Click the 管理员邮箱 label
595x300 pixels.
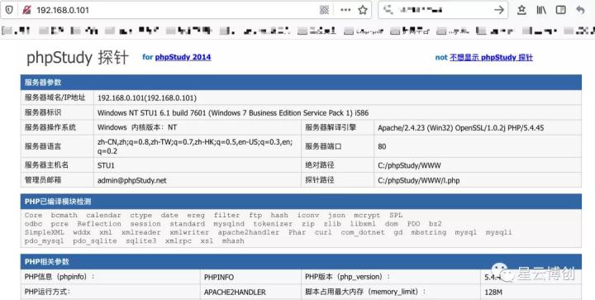[x=43, y=180]
